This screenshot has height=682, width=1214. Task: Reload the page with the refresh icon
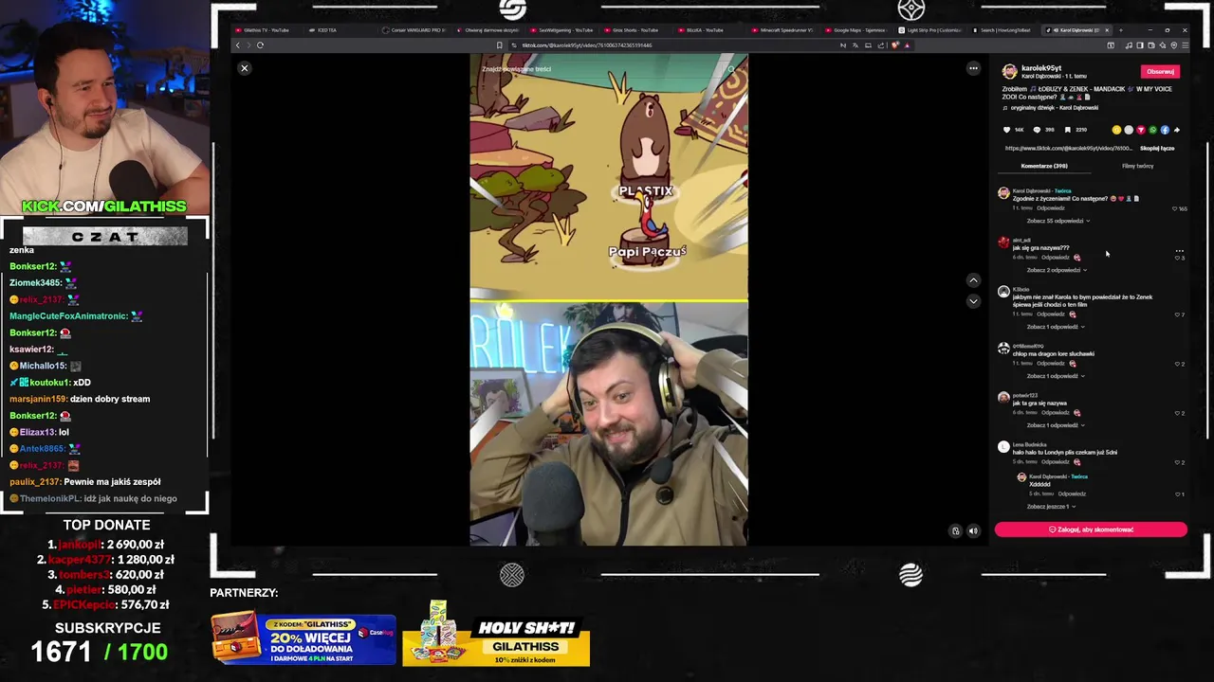pos(260,45)
